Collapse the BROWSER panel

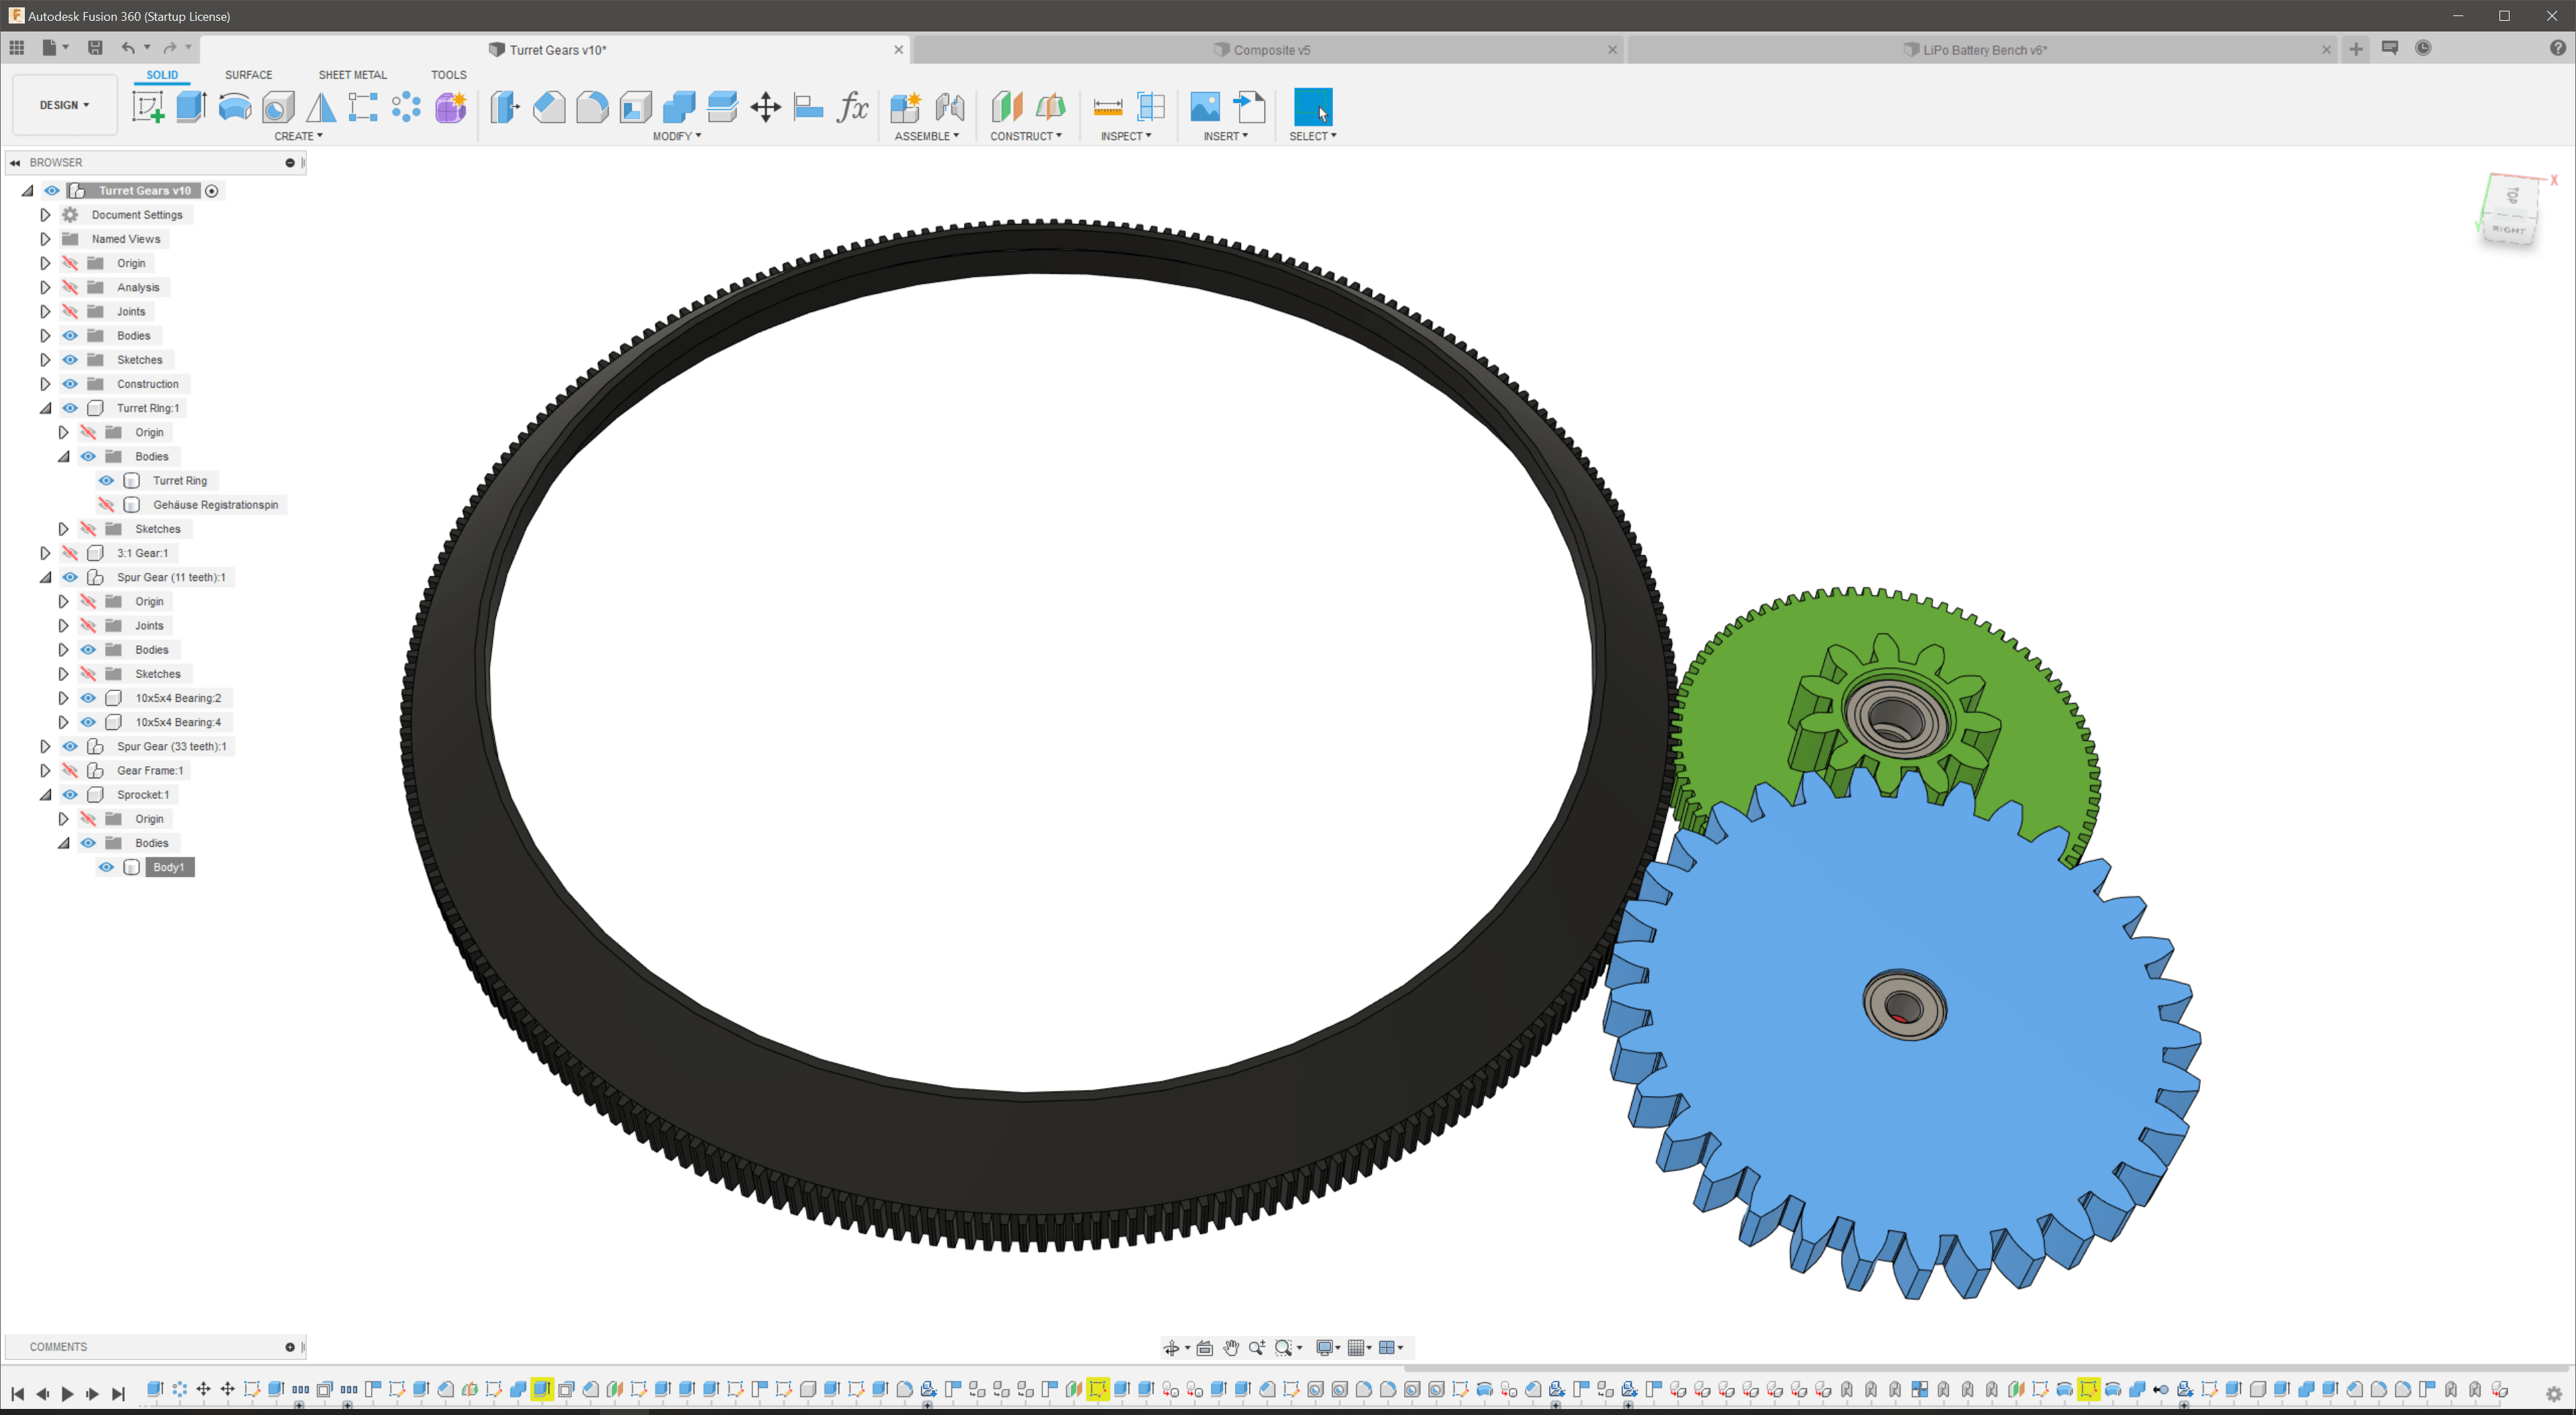[x=15, y=162]
